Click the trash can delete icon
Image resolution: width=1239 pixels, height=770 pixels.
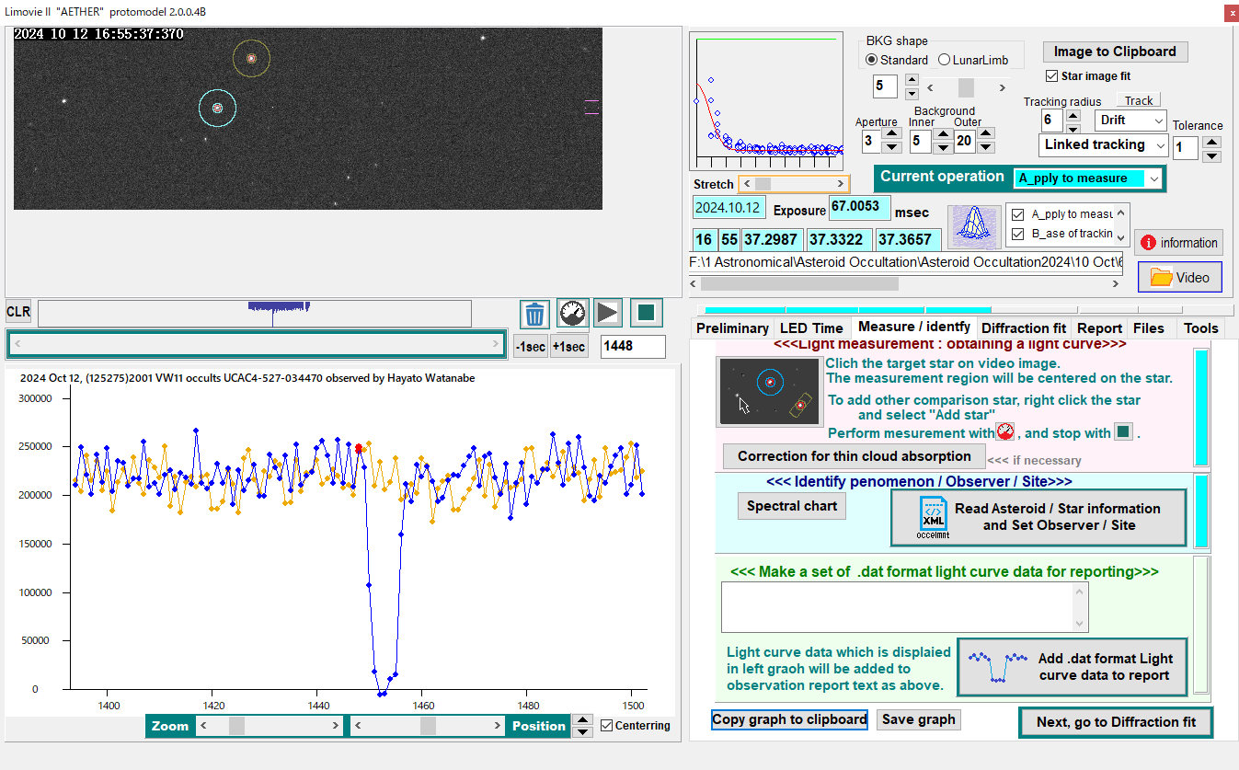tap(534, 314)
